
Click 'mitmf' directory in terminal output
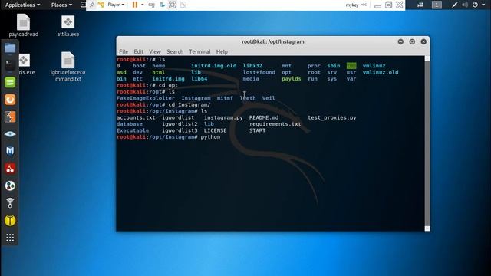[225, 98]
